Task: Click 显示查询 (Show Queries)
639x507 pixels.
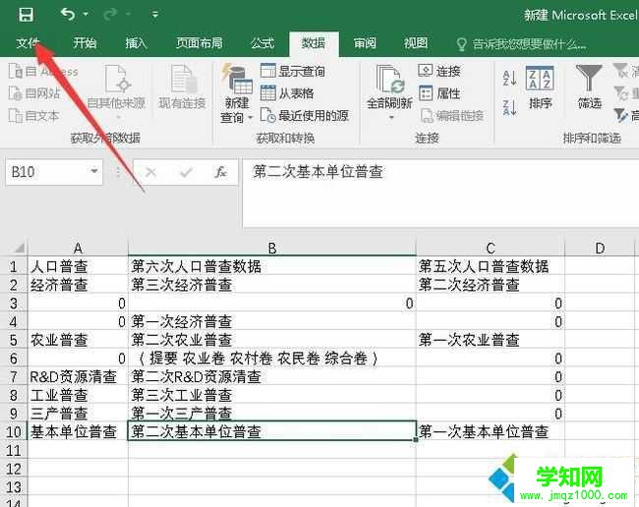Action: pyautogui.click(x=293, y=72)
